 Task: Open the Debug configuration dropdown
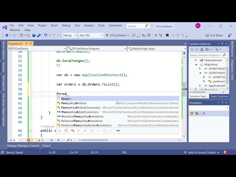(75, 35)
